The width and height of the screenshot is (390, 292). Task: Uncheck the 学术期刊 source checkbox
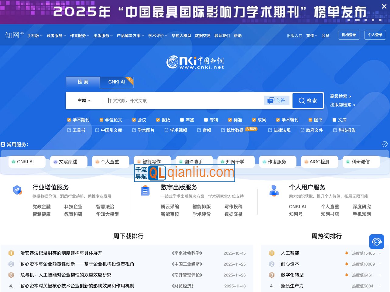pos(69,120)
